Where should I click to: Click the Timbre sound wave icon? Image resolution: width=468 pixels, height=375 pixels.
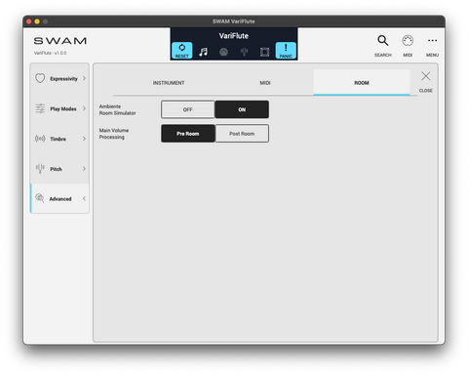click(x=40, y=139)
